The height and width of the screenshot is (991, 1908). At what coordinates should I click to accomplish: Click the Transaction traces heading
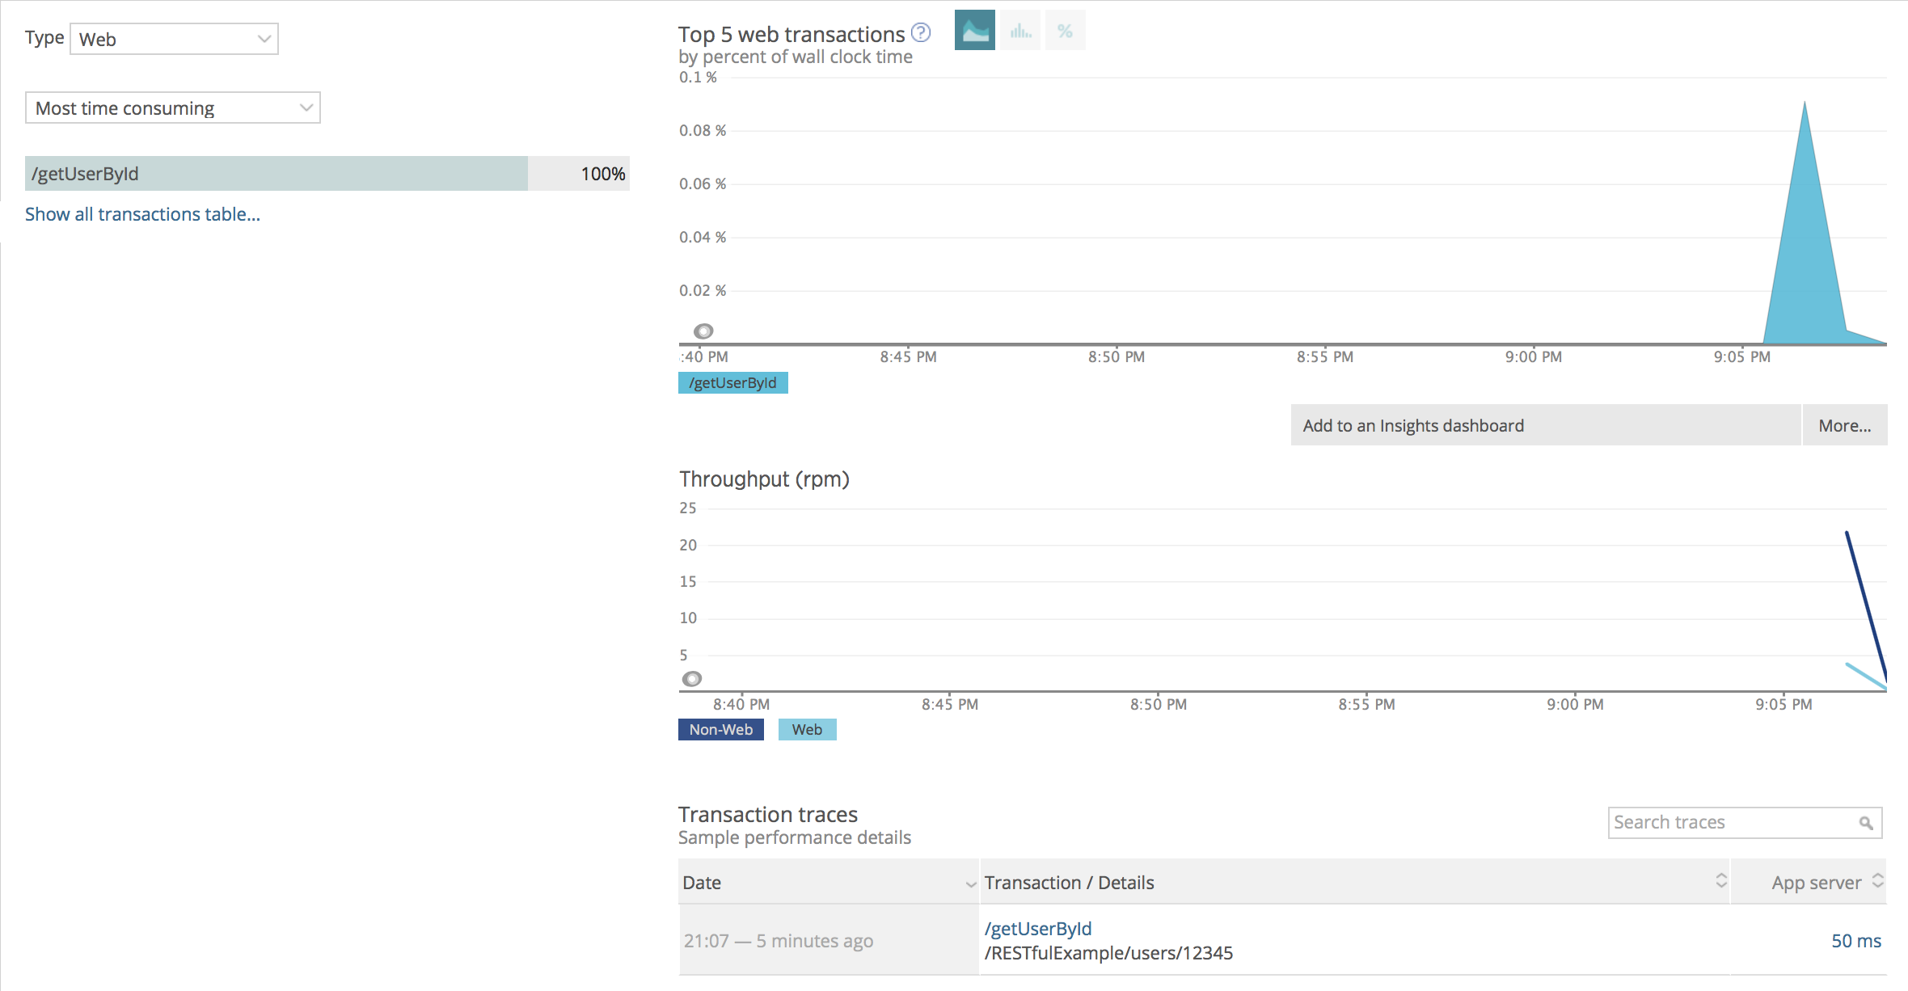pyautogui.click(x=768, y=814)
